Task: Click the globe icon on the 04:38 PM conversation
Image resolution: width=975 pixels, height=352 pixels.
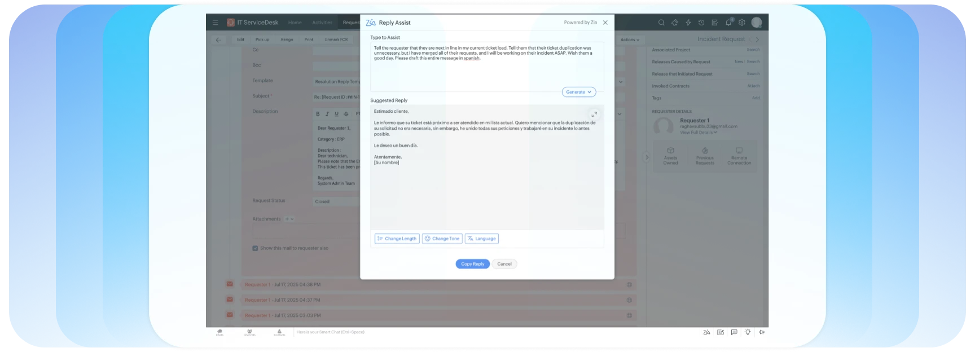Action: pos(629,285)
